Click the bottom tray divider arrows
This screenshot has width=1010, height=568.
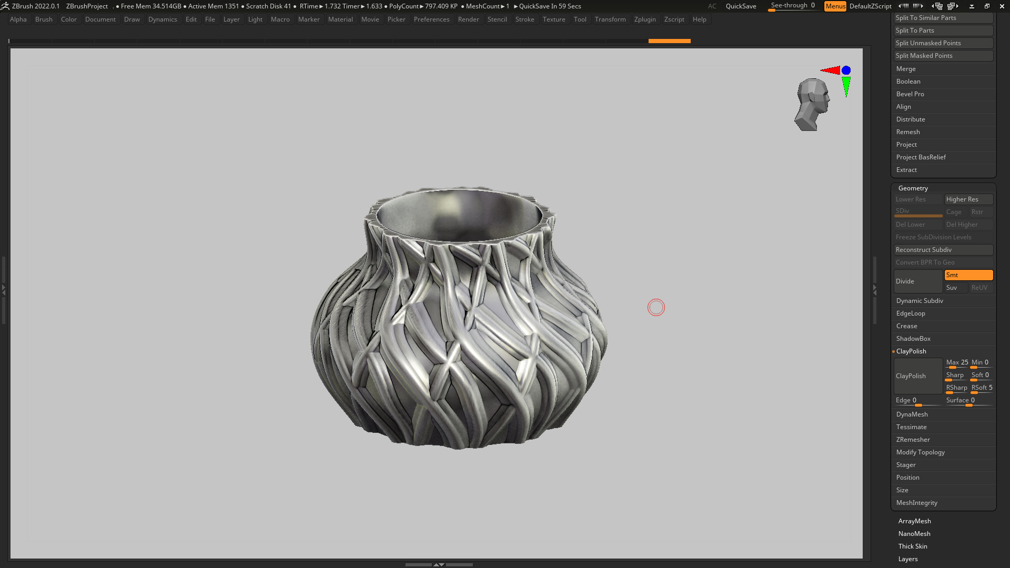(x=439, y=564)
